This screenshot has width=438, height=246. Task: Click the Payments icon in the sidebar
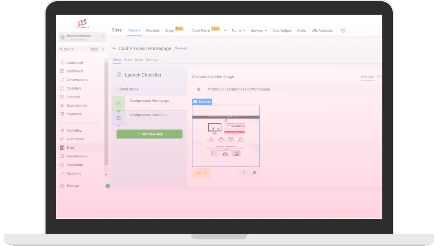62,114
